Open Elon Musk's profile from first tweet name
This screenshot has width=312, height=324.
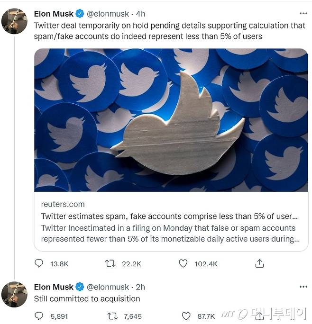pos(54,14)
